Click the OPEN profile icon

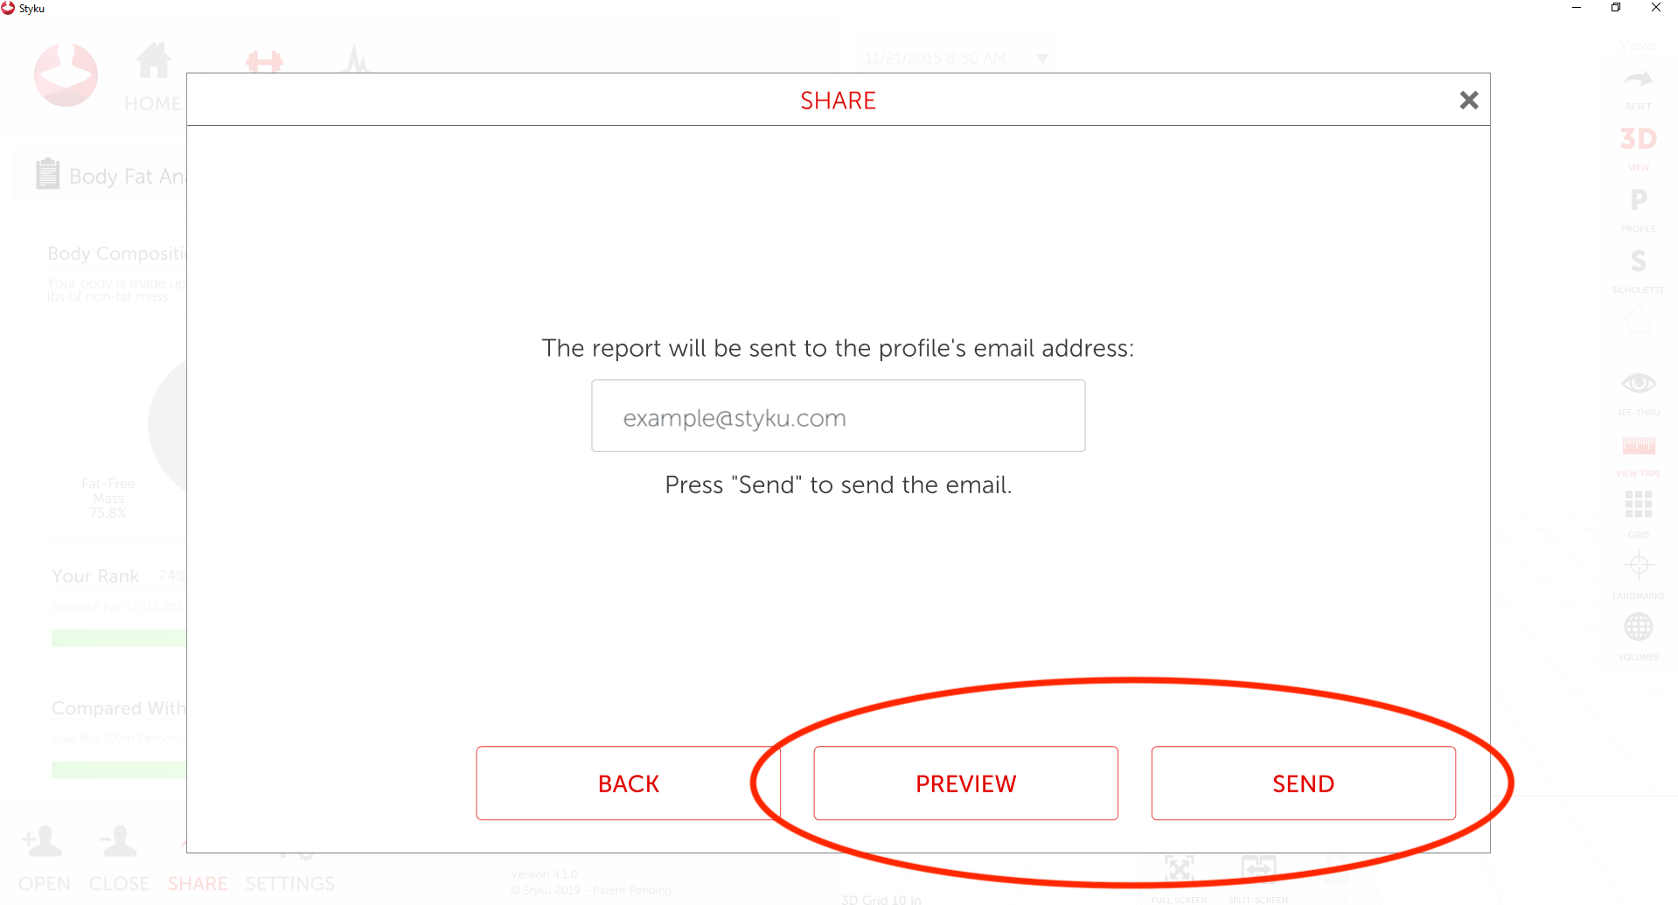coord(43,843)
